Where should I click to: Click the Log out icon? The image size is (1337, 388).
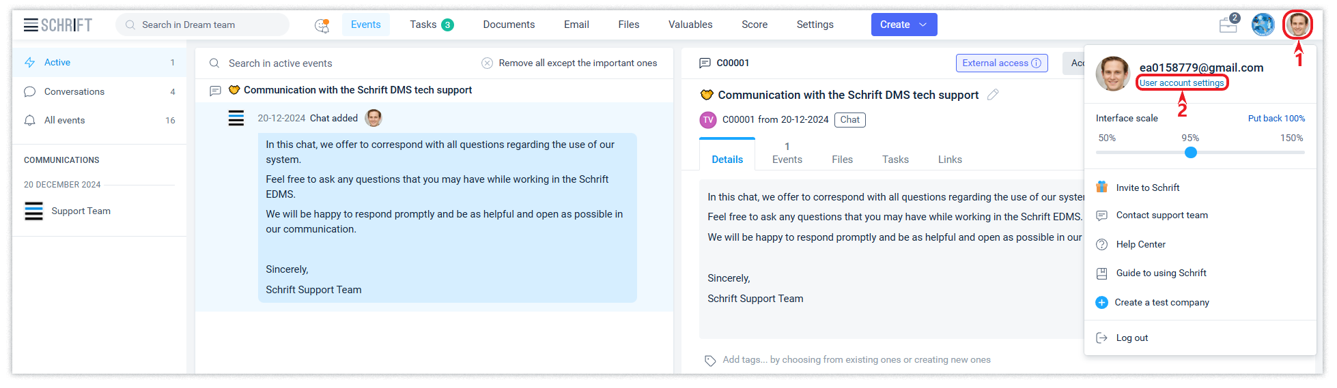(x=1101, y=338)
